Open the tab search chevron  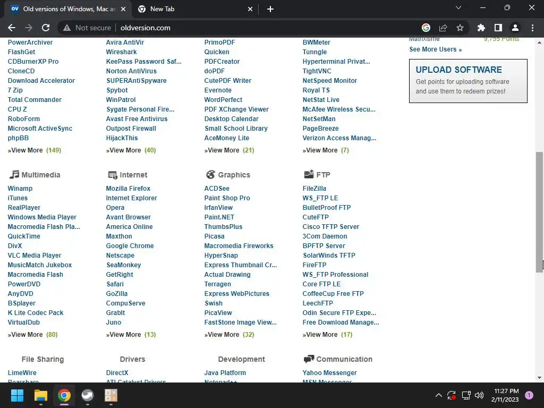click(x=458, y=7)
